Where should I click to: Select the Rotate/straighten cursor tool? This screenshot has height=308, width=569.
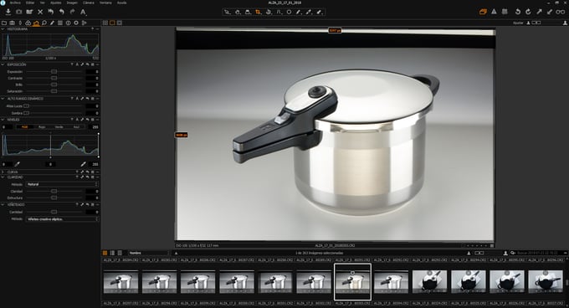click(x=268, y=12)
